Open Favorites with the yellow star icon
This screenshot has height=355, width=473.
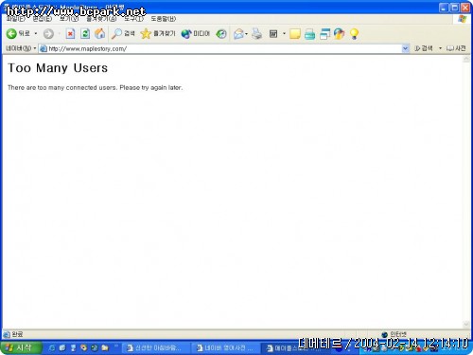(x=146, y=34)
